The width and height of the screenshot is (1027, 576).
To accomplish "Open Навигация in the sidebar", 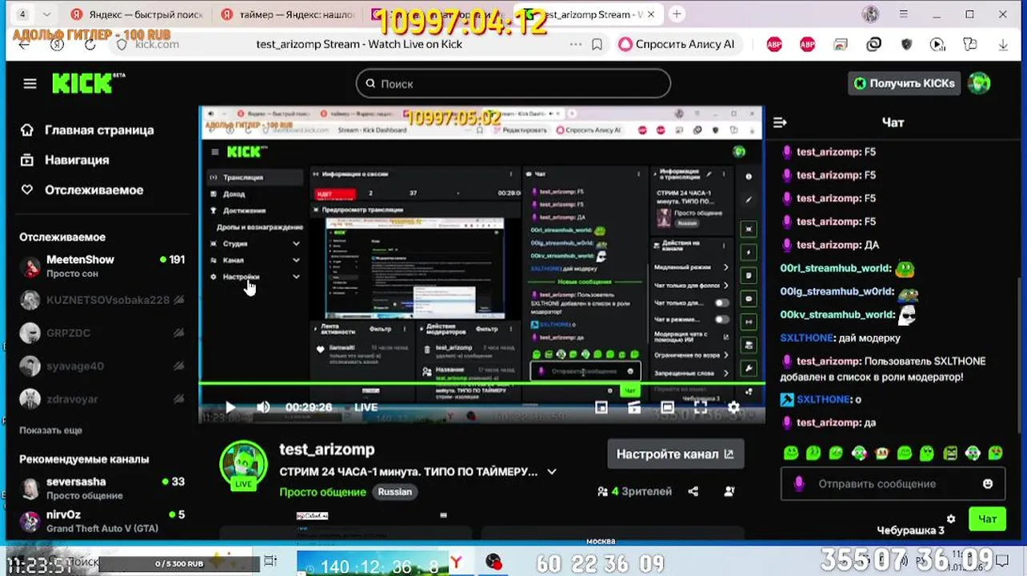I will [x=66, y=160].
